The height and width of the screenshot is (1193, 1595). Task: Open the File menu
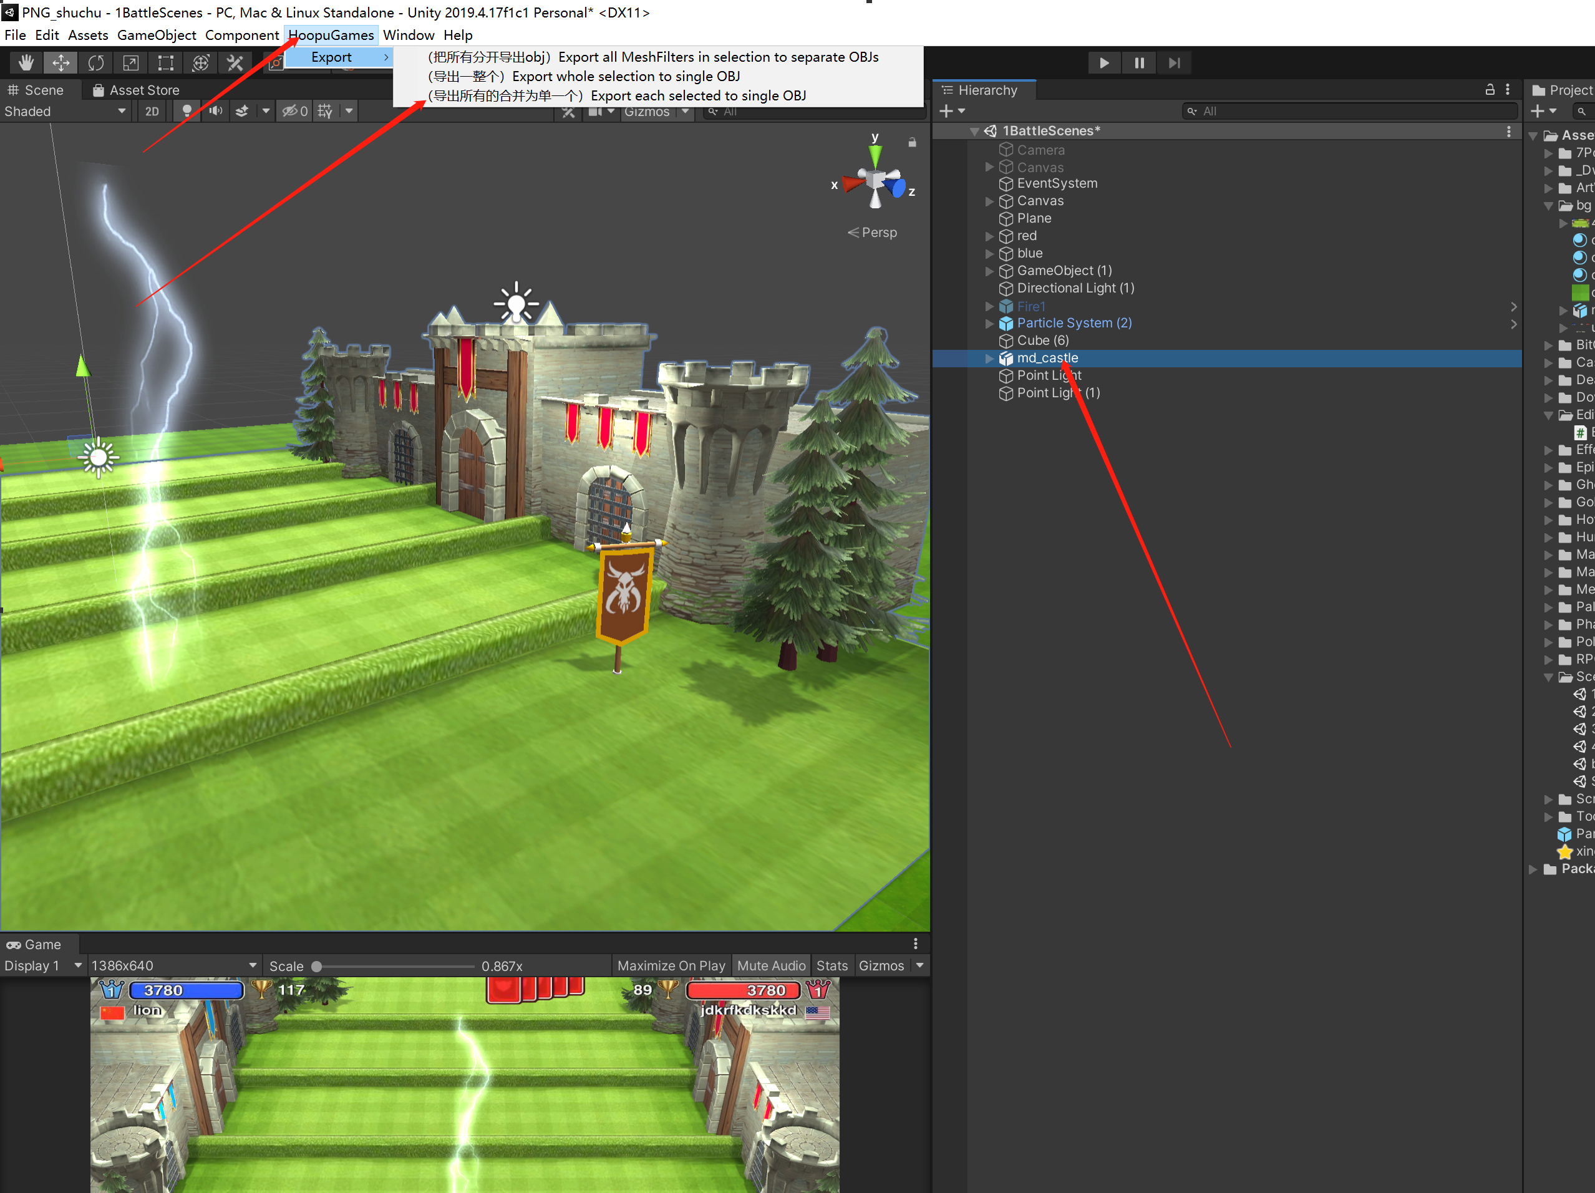click(x=15, y=34)
